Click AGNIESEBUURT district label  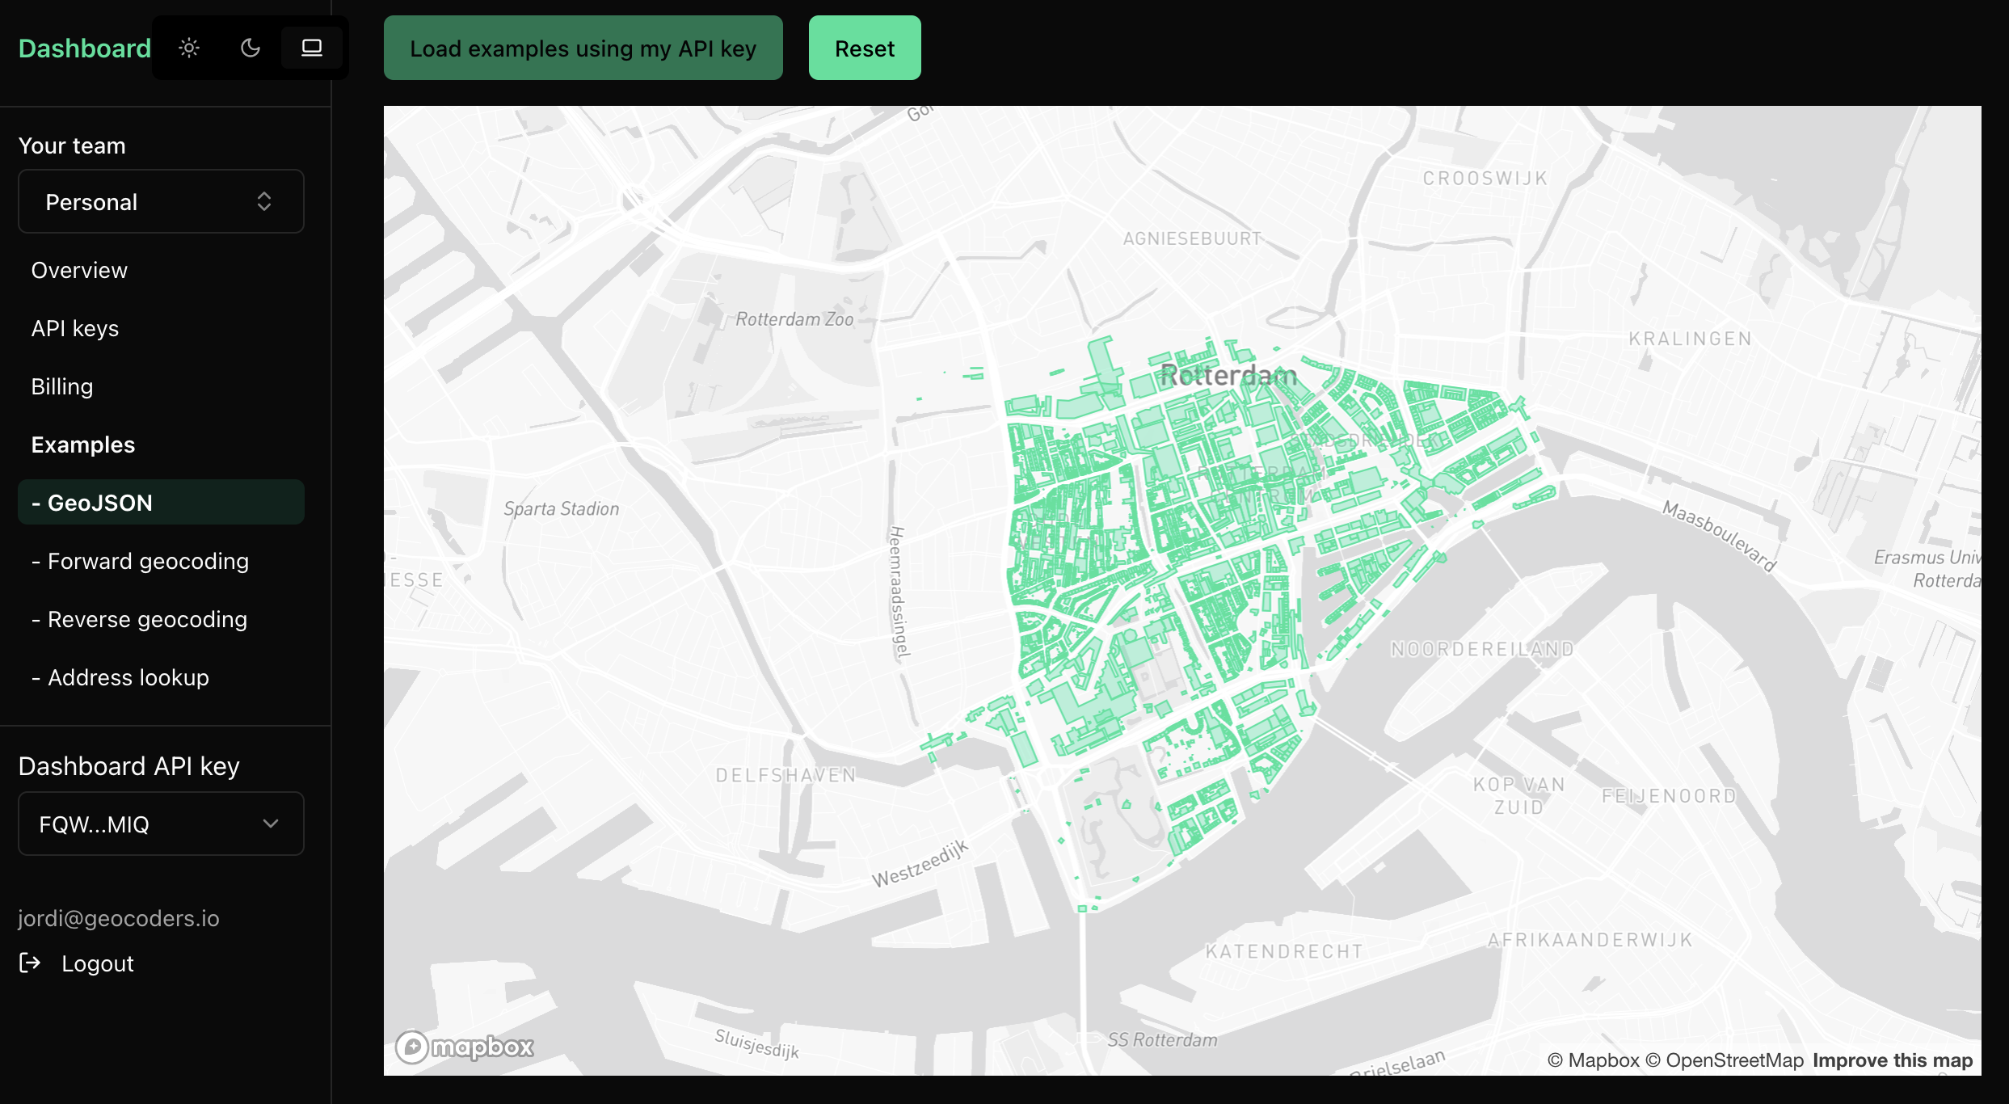click(1193, 238)
